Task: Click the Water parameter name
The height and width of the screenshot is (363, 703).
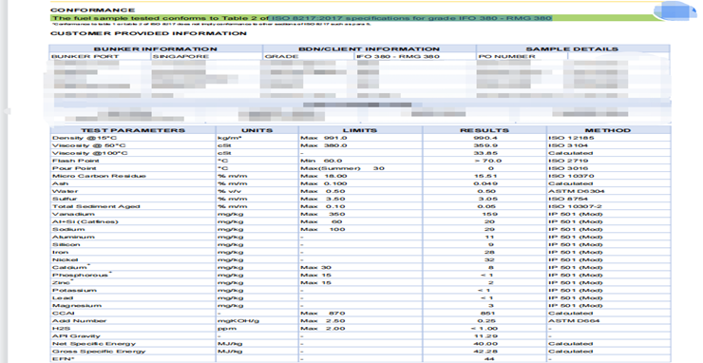Action: [65, 191]
